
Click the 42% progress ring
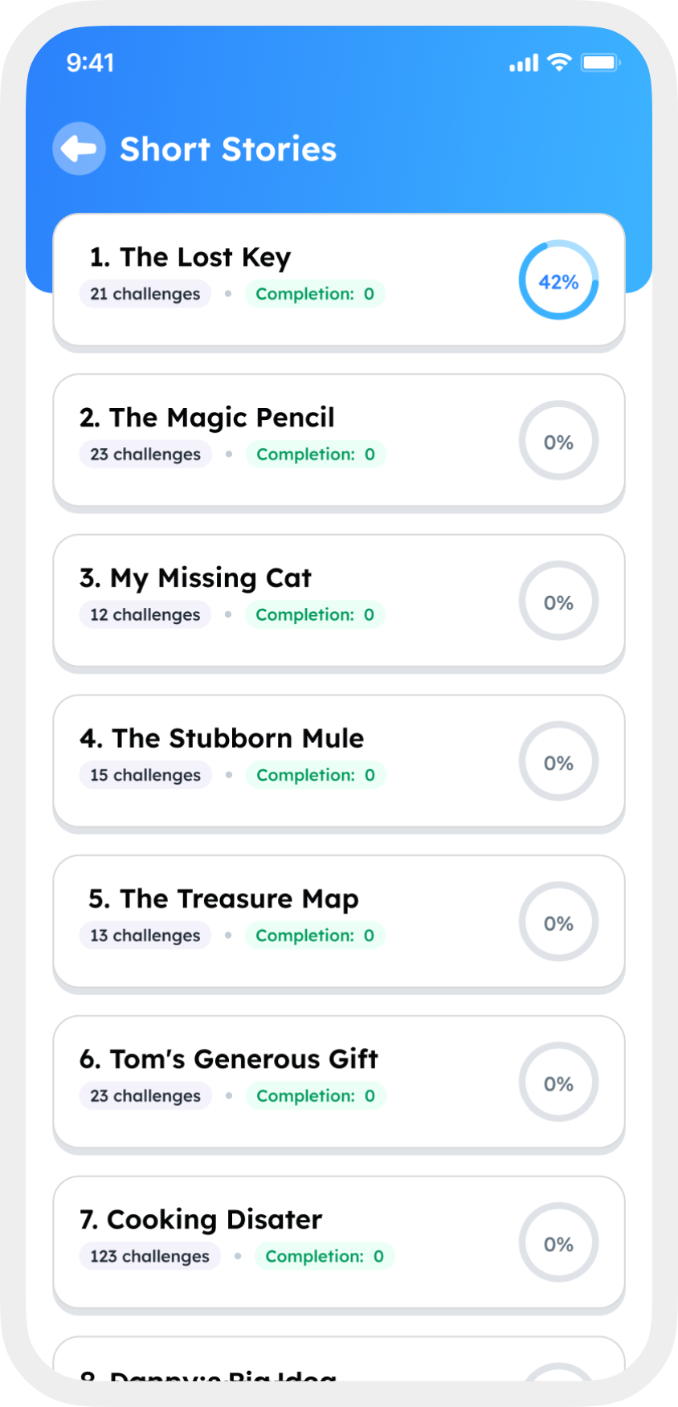click(558, 280)
